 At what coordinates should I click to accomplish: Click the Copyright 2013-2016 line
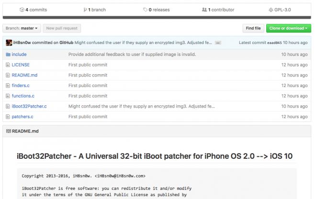[84, 176]
